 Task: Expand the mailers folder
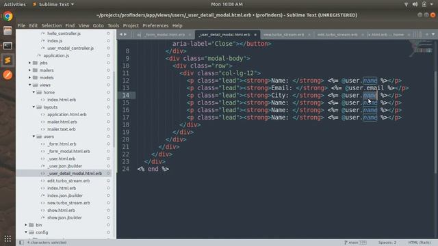click(x=29, y=70)
